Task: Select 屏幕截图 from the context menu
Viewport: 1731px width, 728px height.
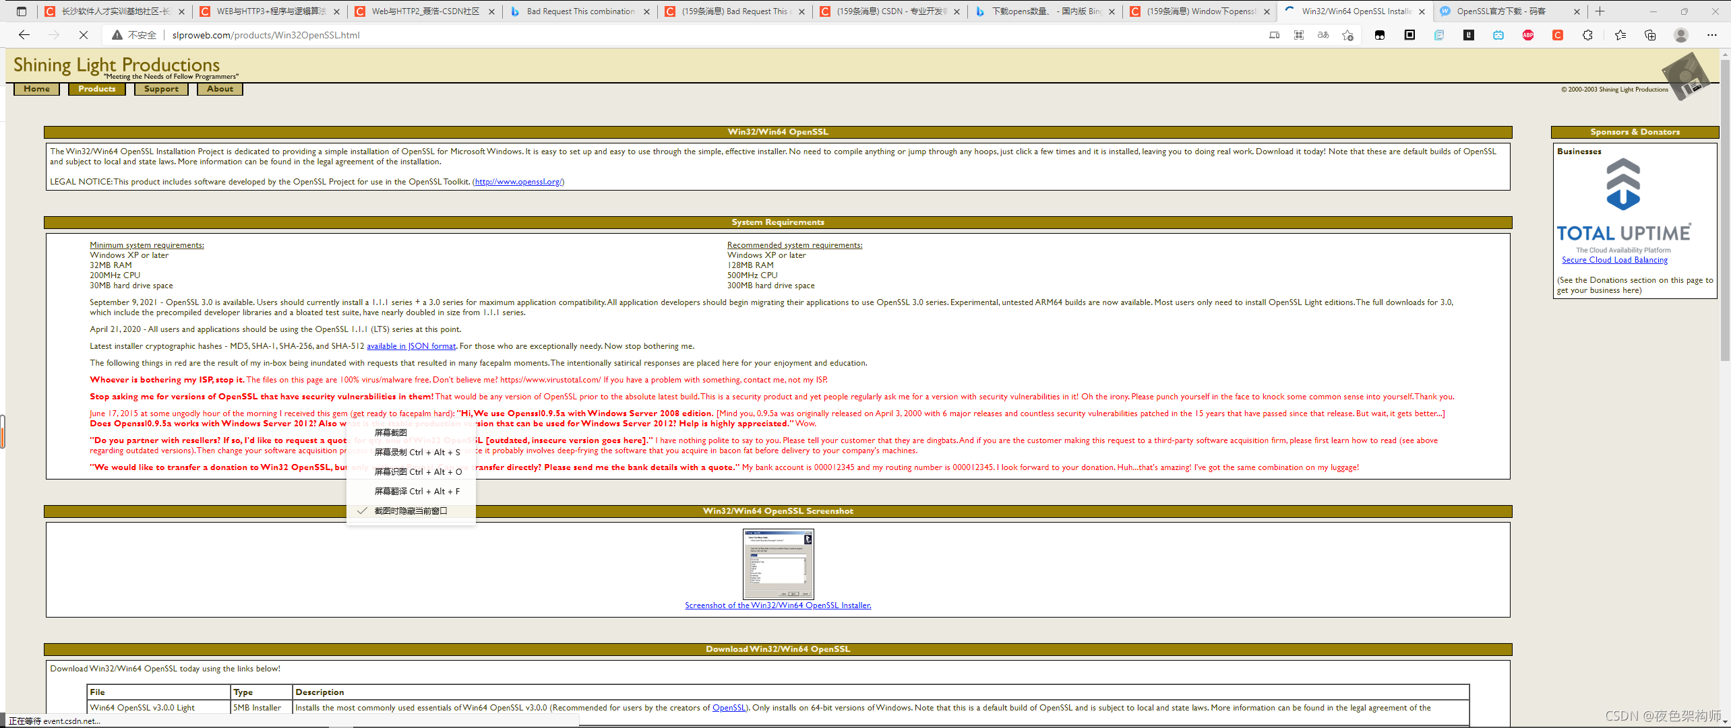Action: pos(411,432)
